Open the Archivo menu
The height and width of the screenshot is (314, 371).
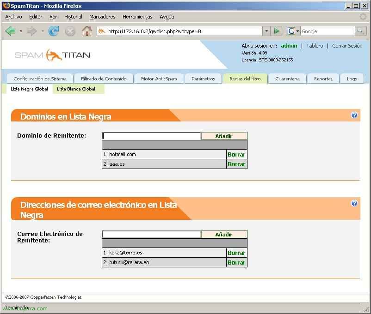[13, 17]
